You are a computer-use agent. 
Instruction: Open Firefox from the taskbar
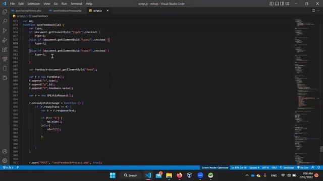(179, 175)
